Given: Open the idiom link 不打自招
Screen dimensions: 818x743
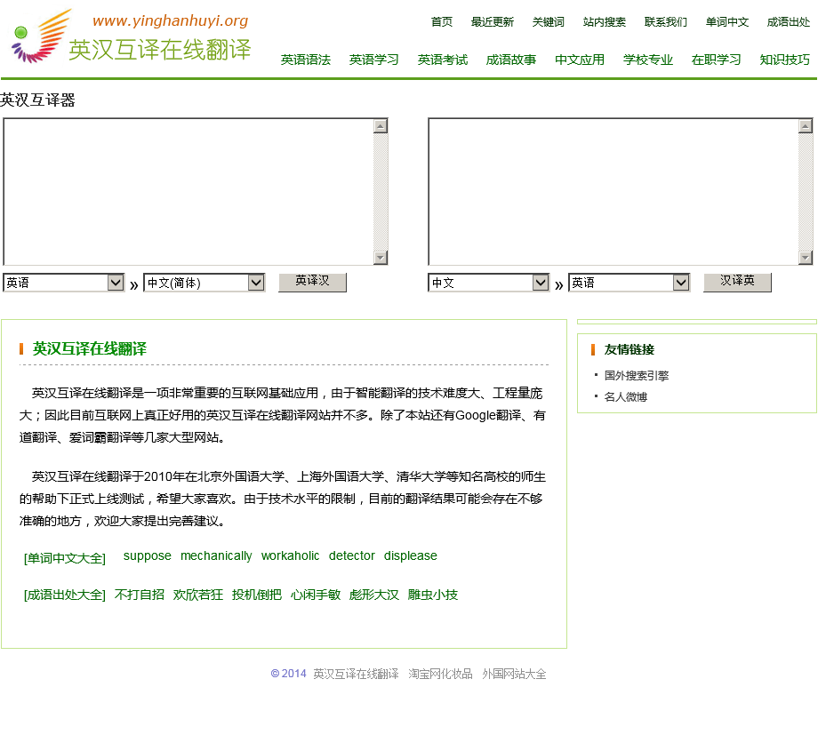Looking at the screenshot, I should point(140,595).
